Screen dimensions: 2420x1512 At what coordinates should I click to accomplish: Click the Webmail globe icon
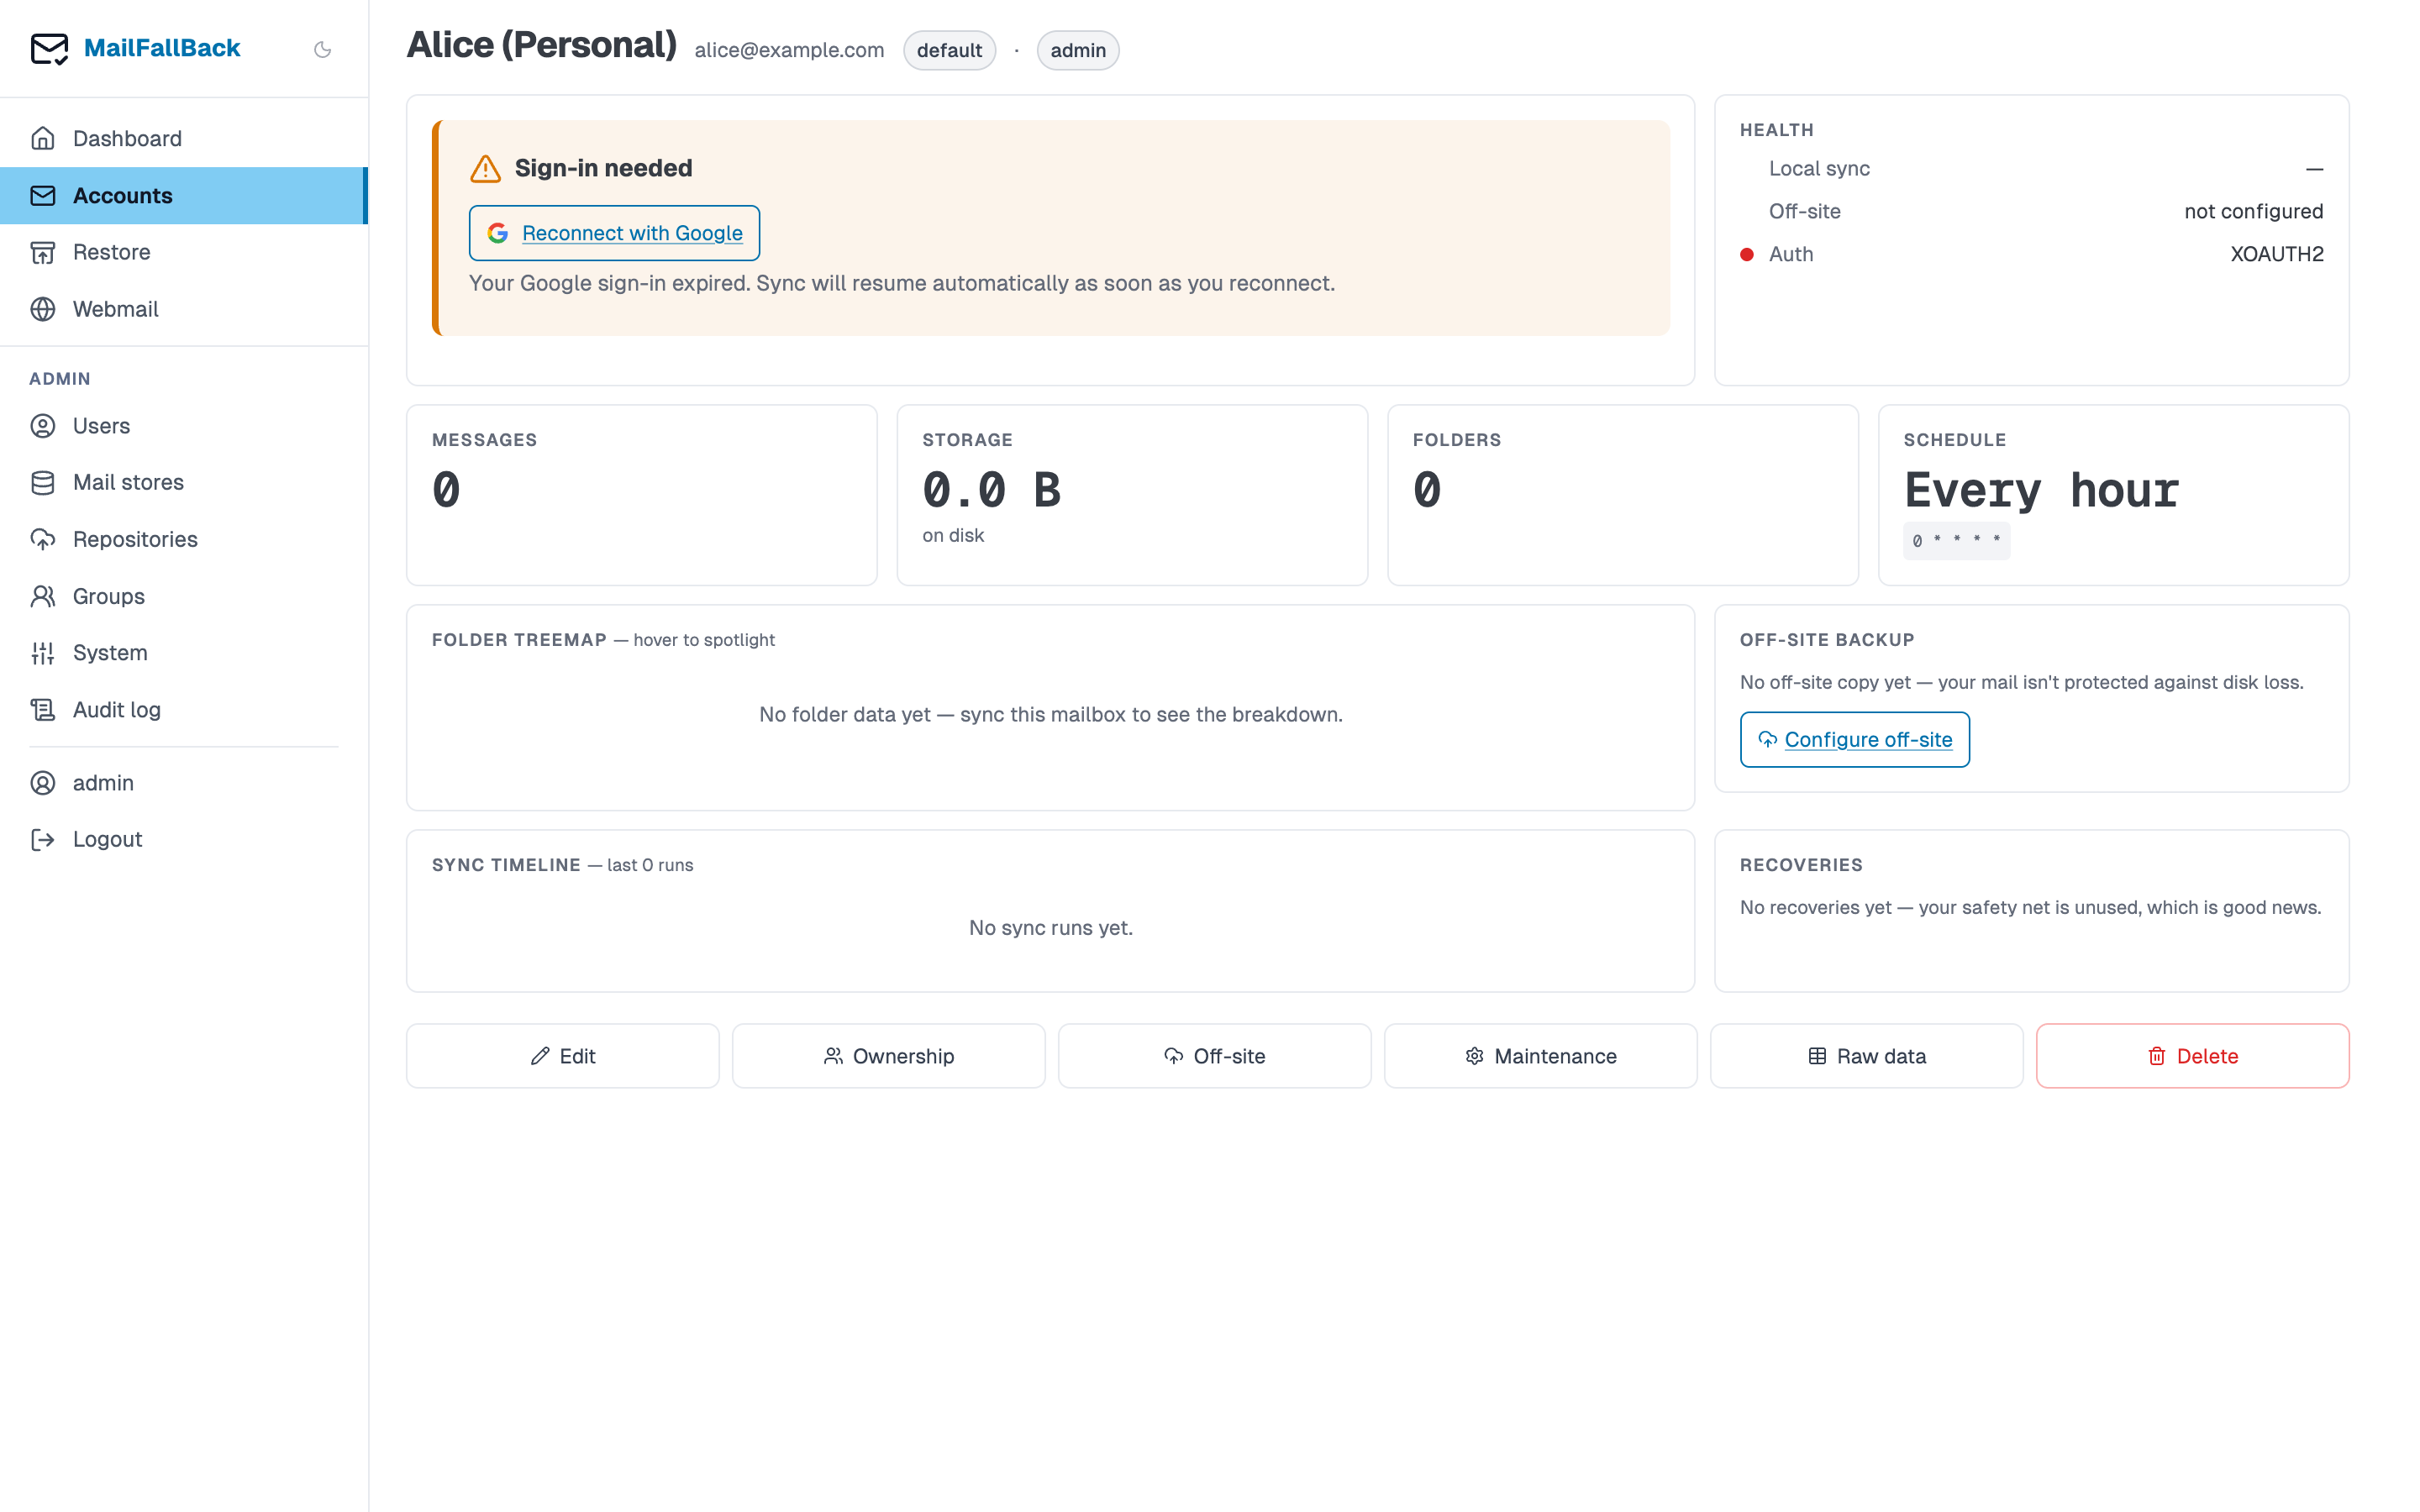coord(43,309)
